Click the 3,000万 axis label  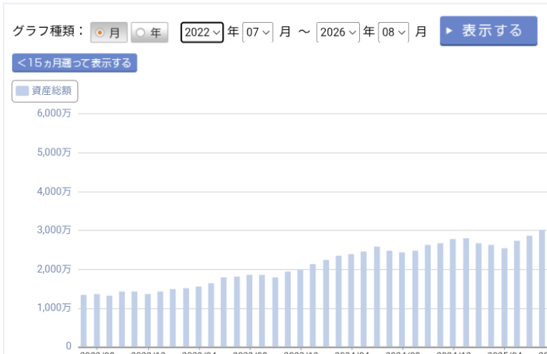pos(54,230)
